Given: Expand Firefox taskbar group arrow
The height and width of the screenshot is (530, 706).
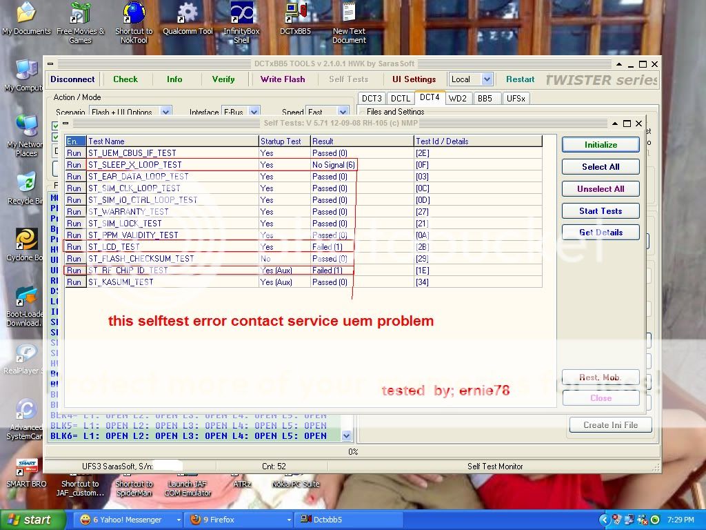Looking at the screenshot, I should [x=289, y=520].
